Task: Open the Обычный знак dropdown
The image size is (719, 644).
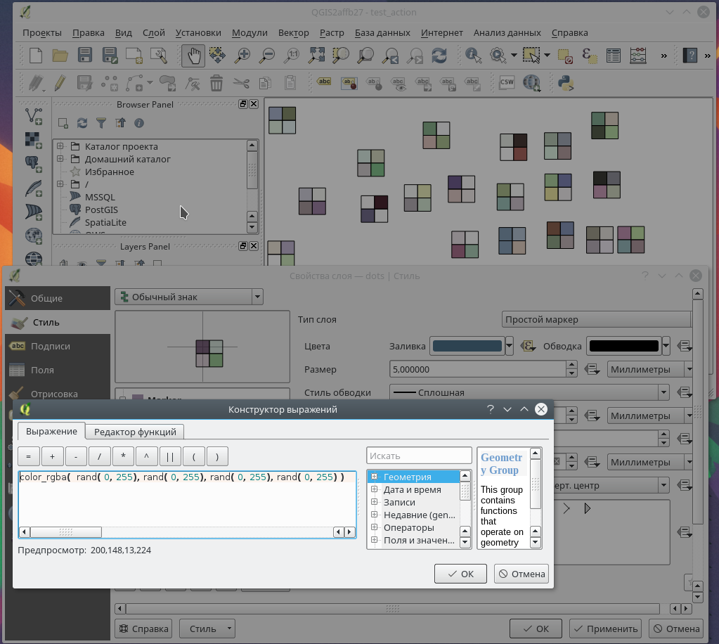Action: tap(257, 297)
